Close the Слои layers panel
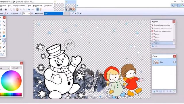The image size is (184, 104). (175, 56)
